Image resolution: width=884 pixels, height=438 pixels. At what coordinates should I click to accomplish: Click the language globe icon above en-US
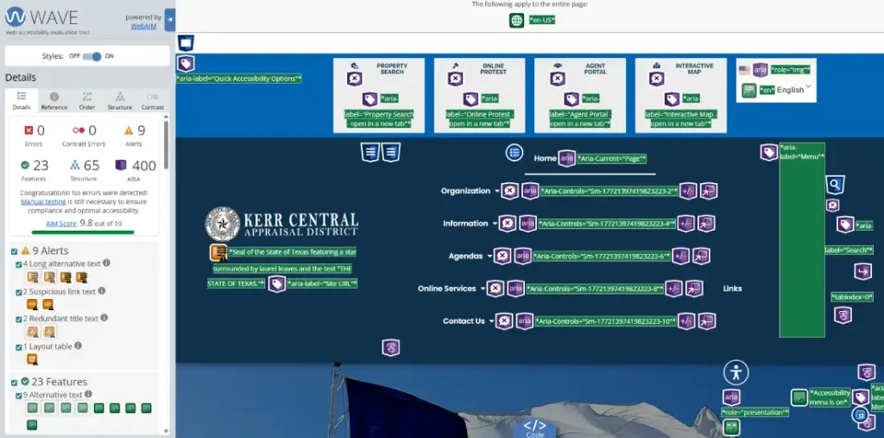[x=517, y=21]
